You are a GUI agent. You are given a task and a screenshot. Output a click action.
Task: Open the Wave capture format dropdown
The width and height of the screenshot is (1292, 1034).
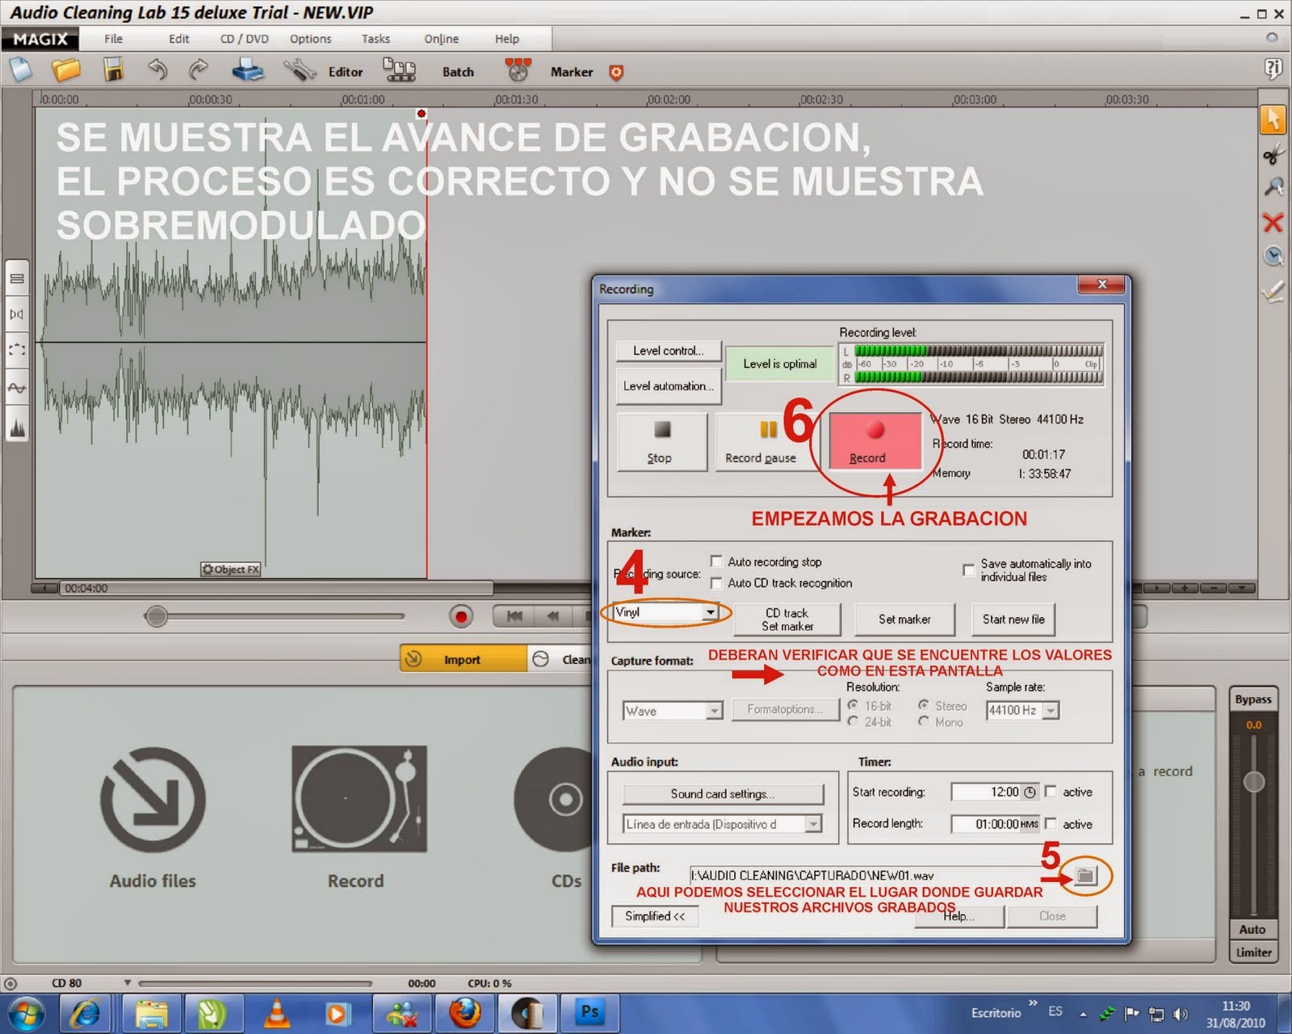coord(714,711)
